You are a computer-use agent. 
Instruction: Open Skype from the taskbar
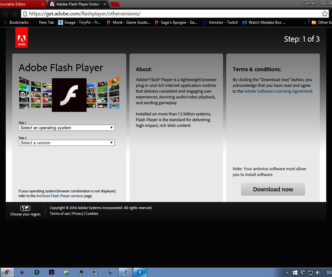(x=140, y=272)
